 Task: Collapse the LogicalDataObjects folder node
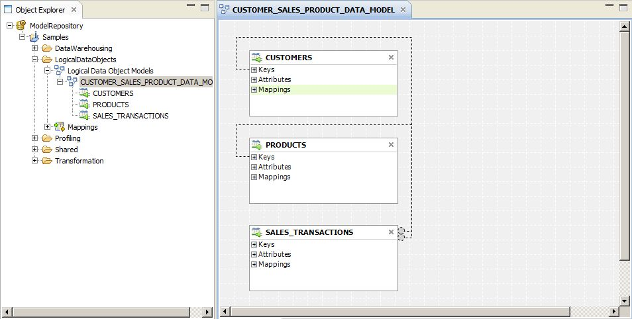tap(35, 60)
